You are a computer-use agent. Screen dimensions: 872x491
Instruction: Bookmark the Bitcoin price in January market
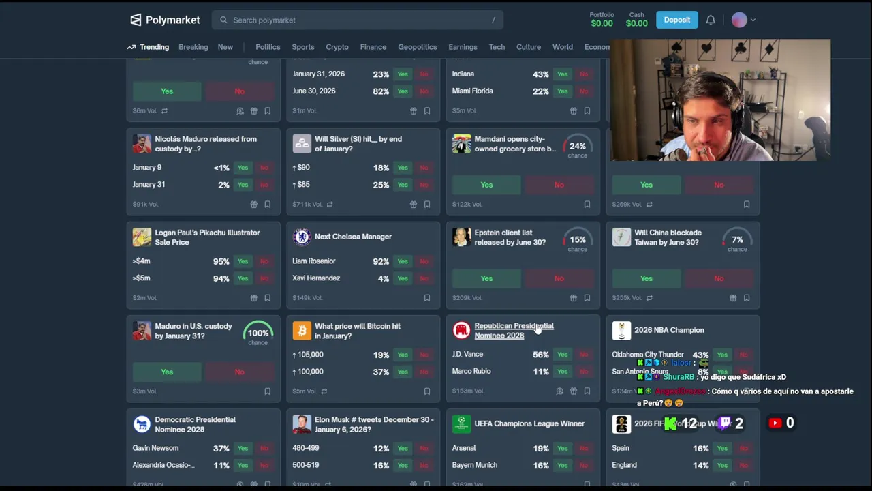tap(427, 391)
